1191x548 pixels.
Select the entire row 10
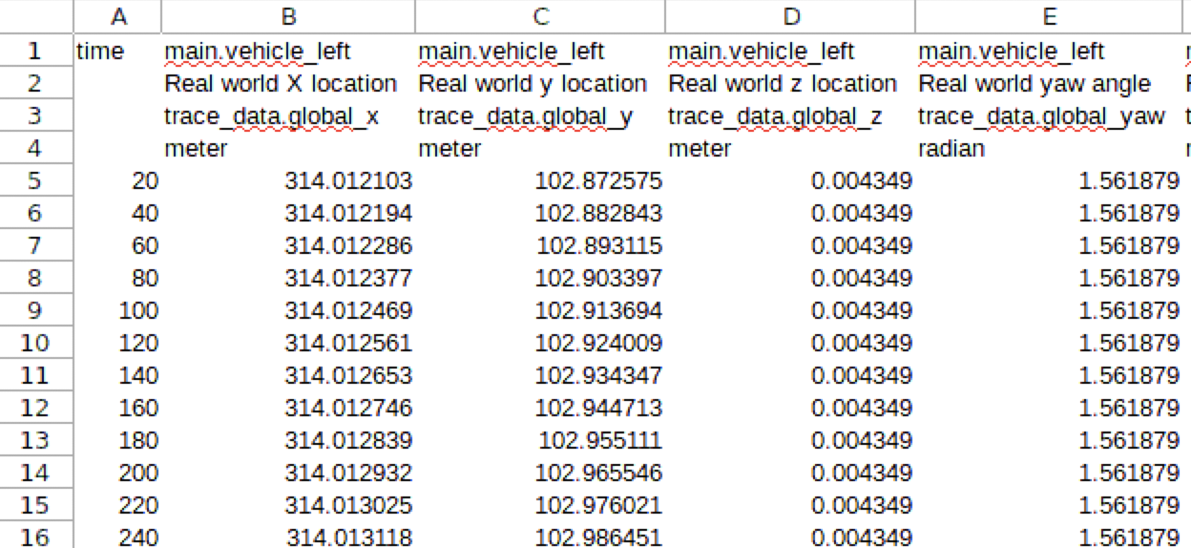click(35, 343)
